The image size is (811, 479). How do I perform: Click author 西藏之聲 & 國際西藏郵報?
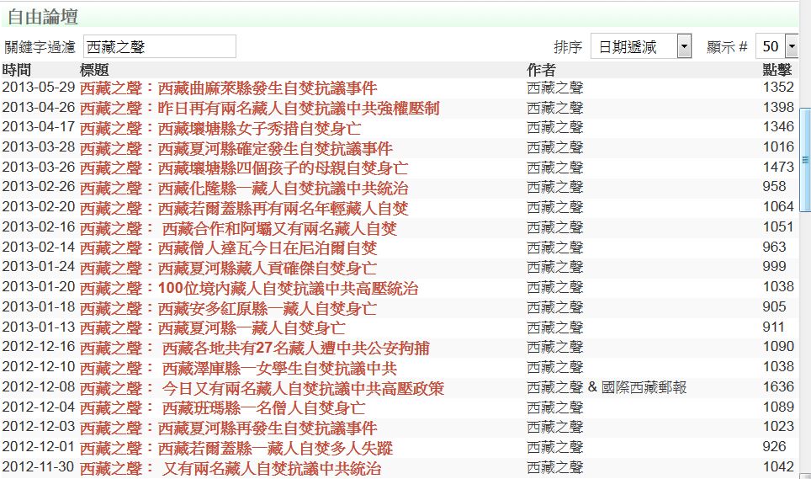[607, 387]
